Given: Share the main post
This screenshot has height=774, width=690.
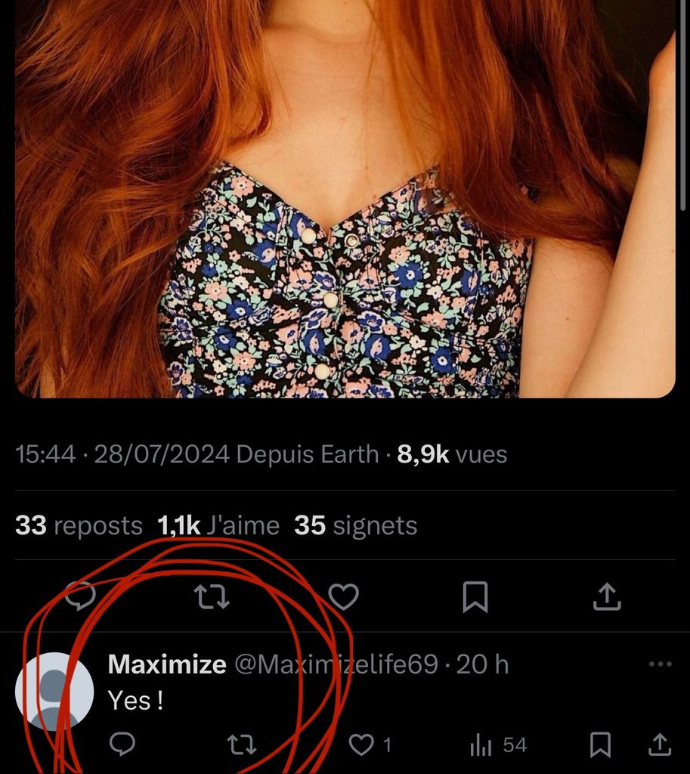Looking at the screenshot, I should point(607,597).
